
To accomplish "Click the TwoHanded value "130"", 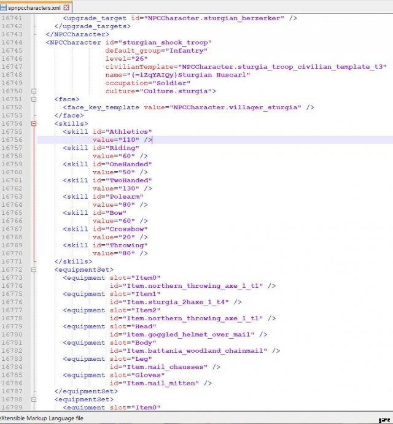I will coord(128,188).
